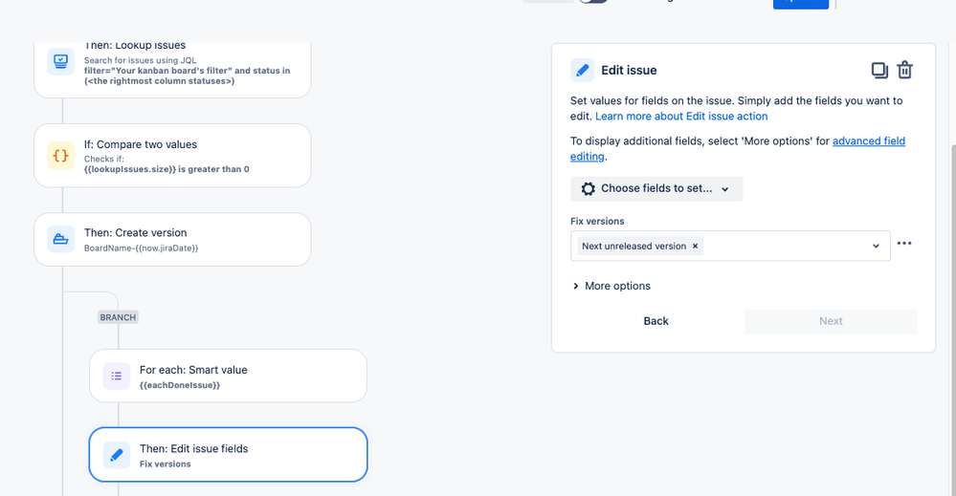
Task: Open the advanced field editing link
Action: click(x=738, y=148)
